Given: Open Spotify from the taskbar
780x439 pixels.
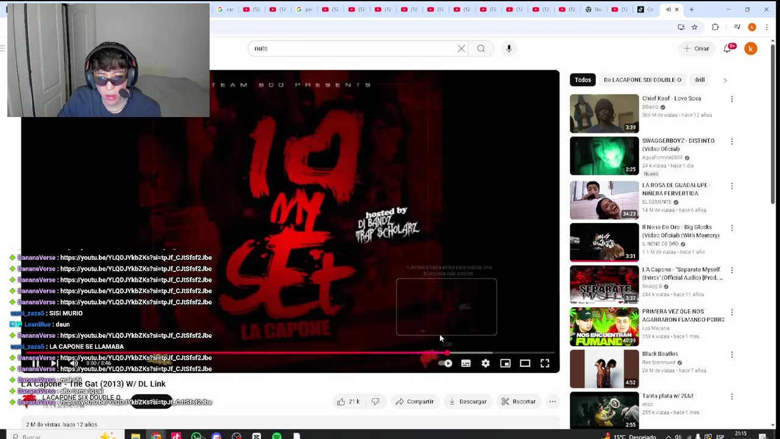Looking at the screenshot, I should 277,436.
